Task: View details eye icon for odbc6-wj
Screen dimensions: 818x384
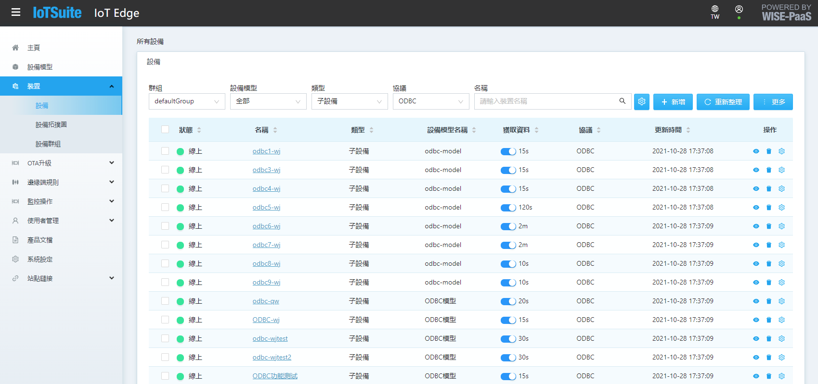Action: click(756, 226)
